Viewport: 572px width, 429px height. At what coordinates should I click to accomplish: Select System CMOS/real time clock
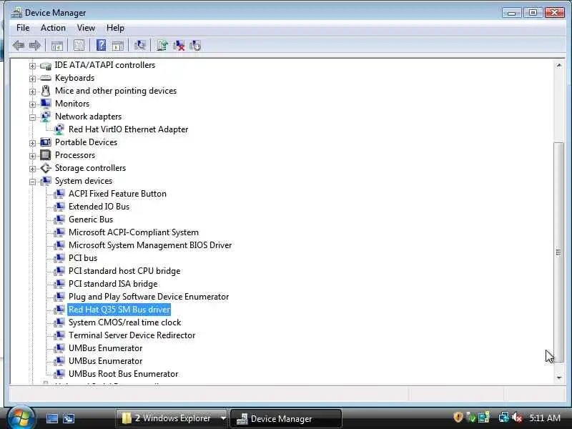tap(124, 322)
